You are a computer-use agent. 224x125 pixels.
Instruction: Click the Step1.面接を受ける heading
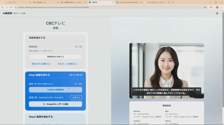[40, 75]
